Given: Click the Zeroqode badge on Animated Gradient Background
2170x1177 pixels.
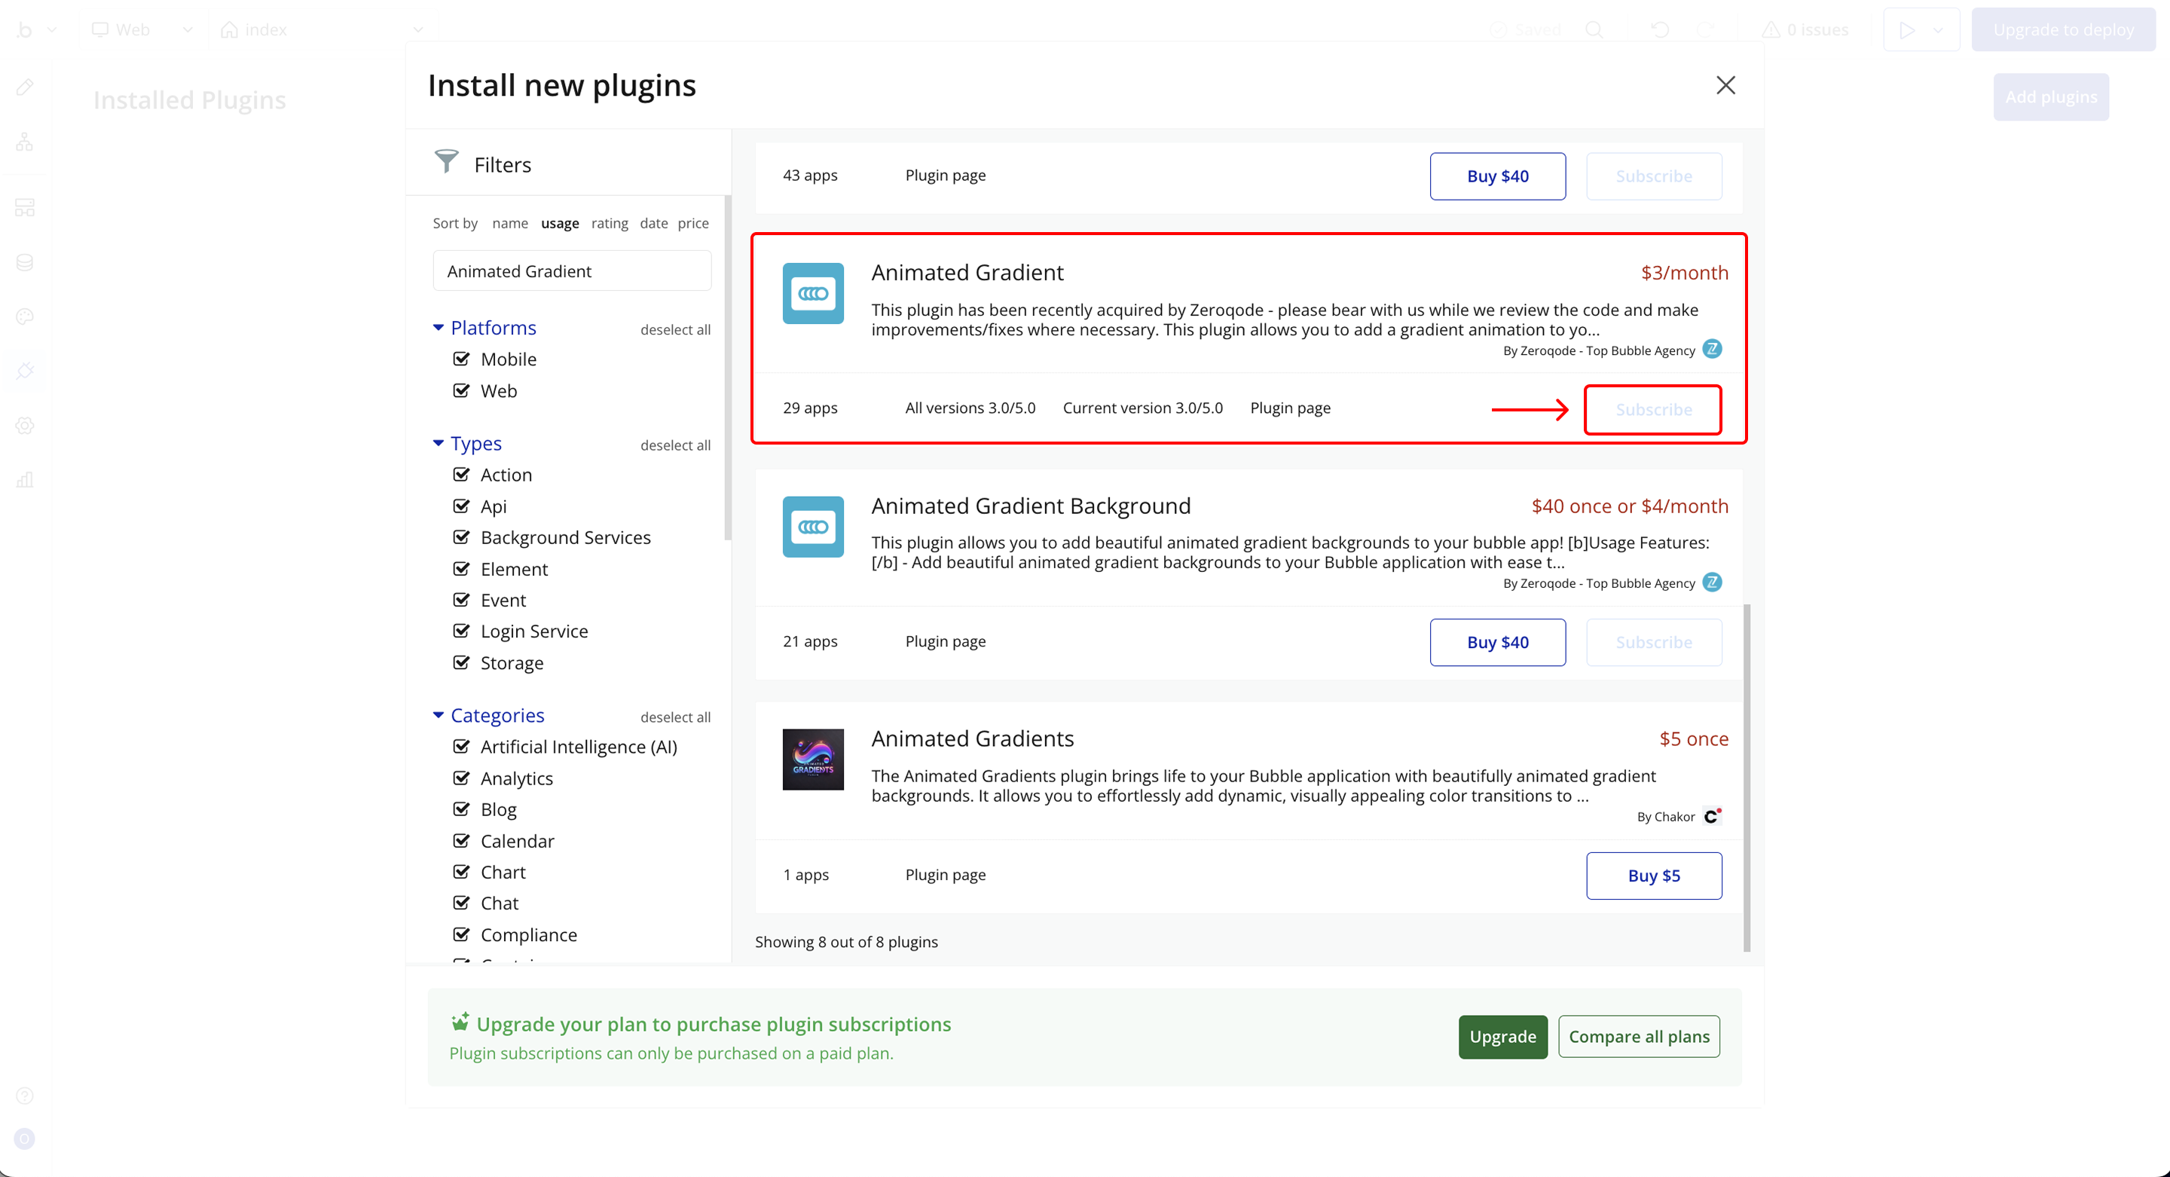Looking at the screenshot, I should pos(1712,582).
